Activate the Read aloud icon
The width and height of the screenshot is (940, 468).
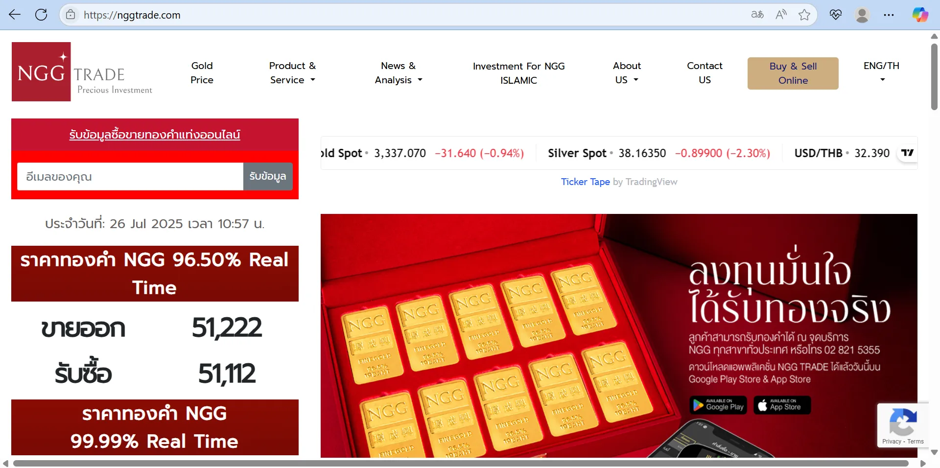[x=781, y=15]
